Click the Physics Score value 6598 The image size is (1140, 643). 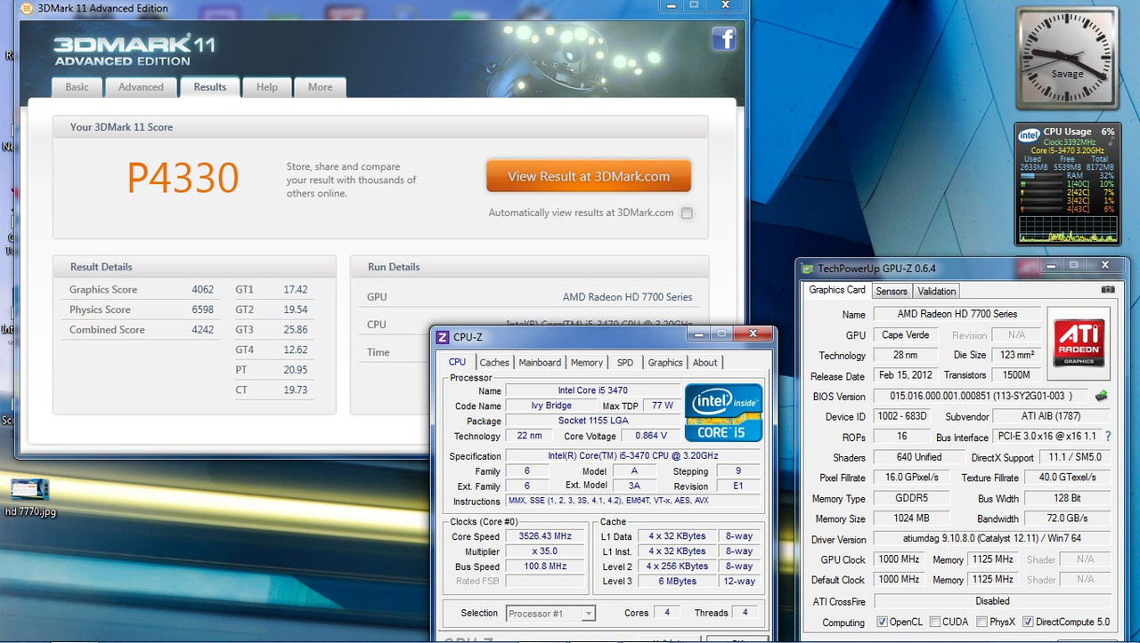click(202, 309)
